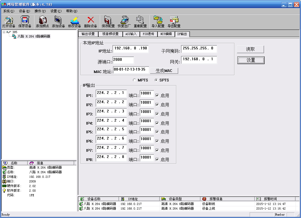
Task: Open the 视音频设置 tab
Action: [x=110, y=34]
